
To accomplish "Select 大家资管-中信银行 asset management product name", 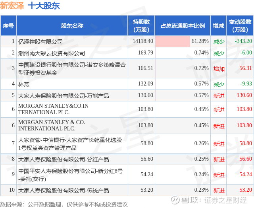I will click(x=70, y=144).
